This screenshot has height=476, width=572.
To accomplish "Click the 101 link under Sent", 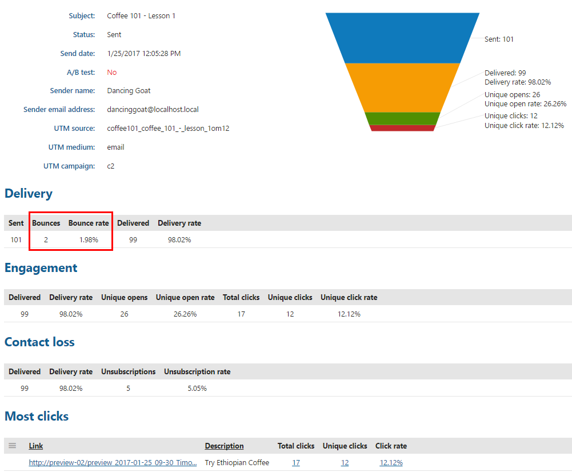I will (x=15, y=239).
